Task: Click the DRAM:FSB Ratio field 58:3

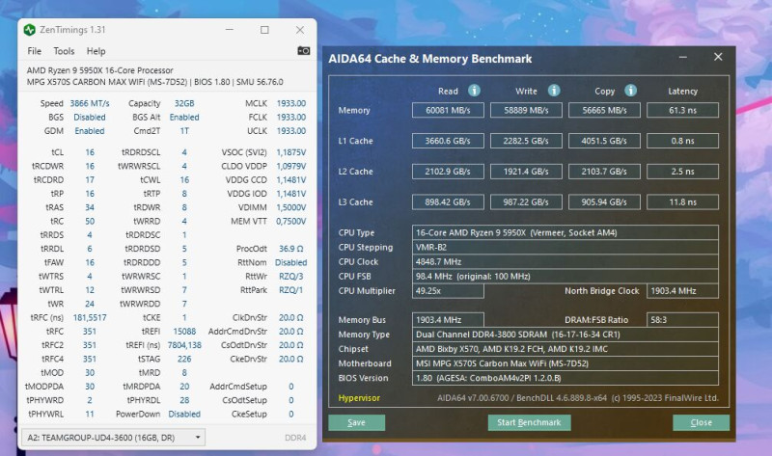Action: click(683, 320)
